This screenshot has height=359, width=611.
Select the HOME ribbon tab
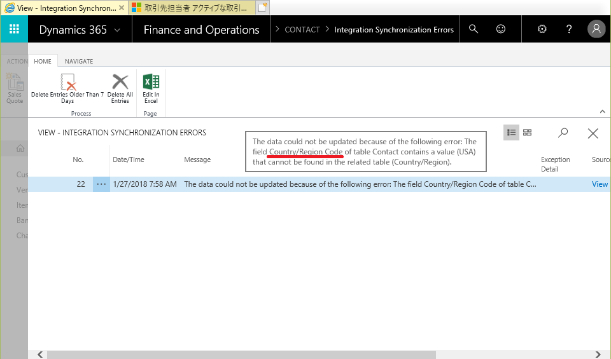43,61
